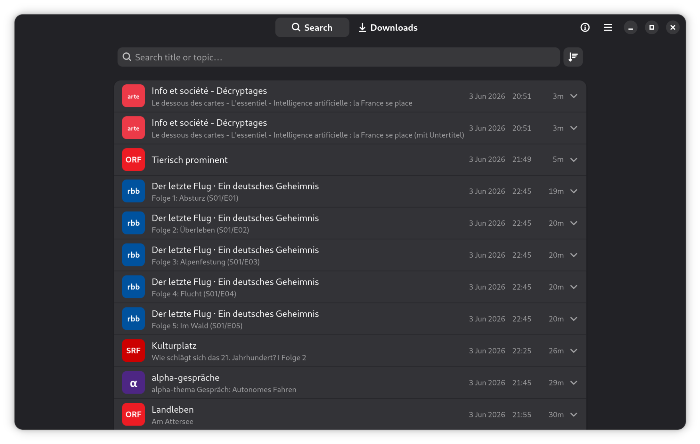Click arte logo of the 'mit Untertitel' row

[x=134, y=128]
